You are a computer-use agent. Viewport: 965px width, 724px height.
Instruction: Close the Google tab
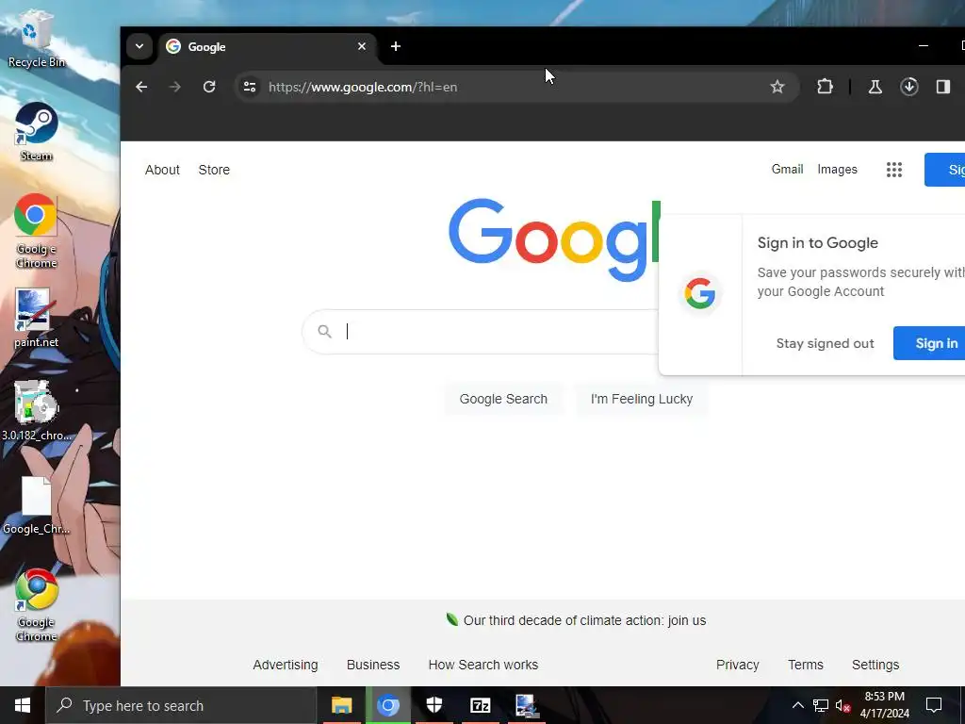pyautogui.click(x=362, y=46)
